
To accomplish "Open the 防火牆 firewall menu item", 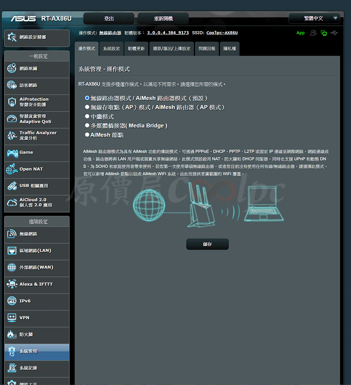I will point(37,335).
